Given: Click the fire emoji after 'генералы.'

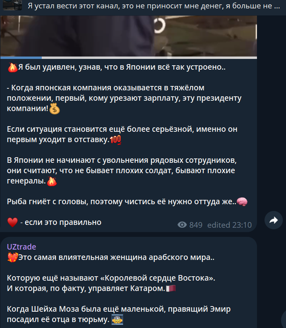Looking at the screenshot, I should click(x=52, y=181).
